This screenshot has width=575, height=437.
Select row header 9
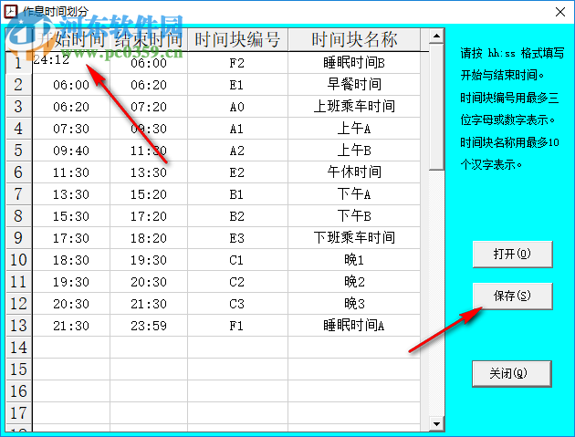[18, 238]
